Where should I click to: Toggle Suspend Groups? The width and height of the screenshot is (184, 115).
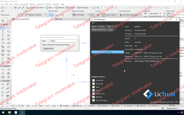pyautogui.click(x=70, y=8)
